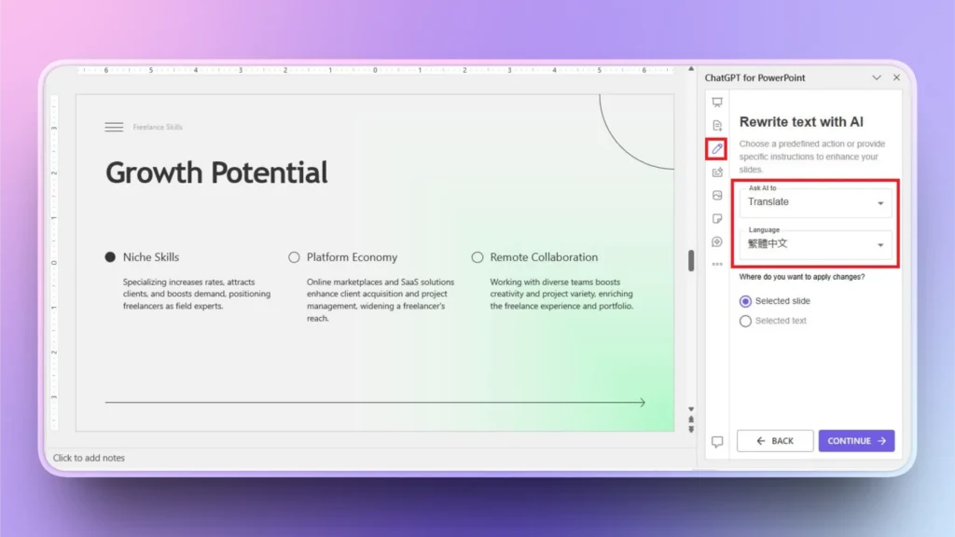Open the Ask AI to dropdown
Screen dimensions: 955x537
816,201
